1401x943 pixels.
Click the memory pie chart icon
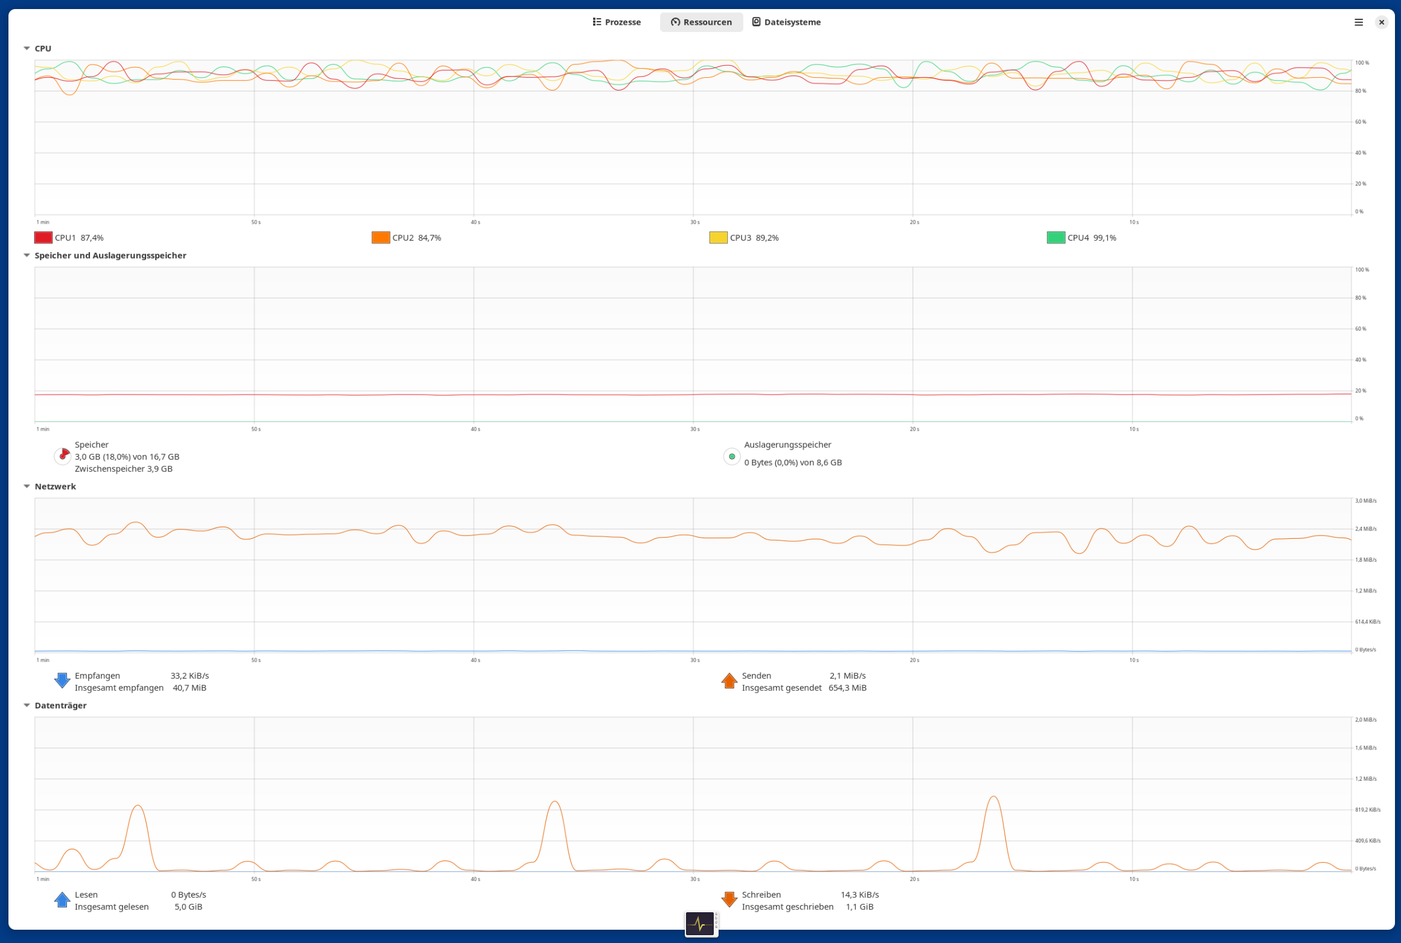click(62, 456)
